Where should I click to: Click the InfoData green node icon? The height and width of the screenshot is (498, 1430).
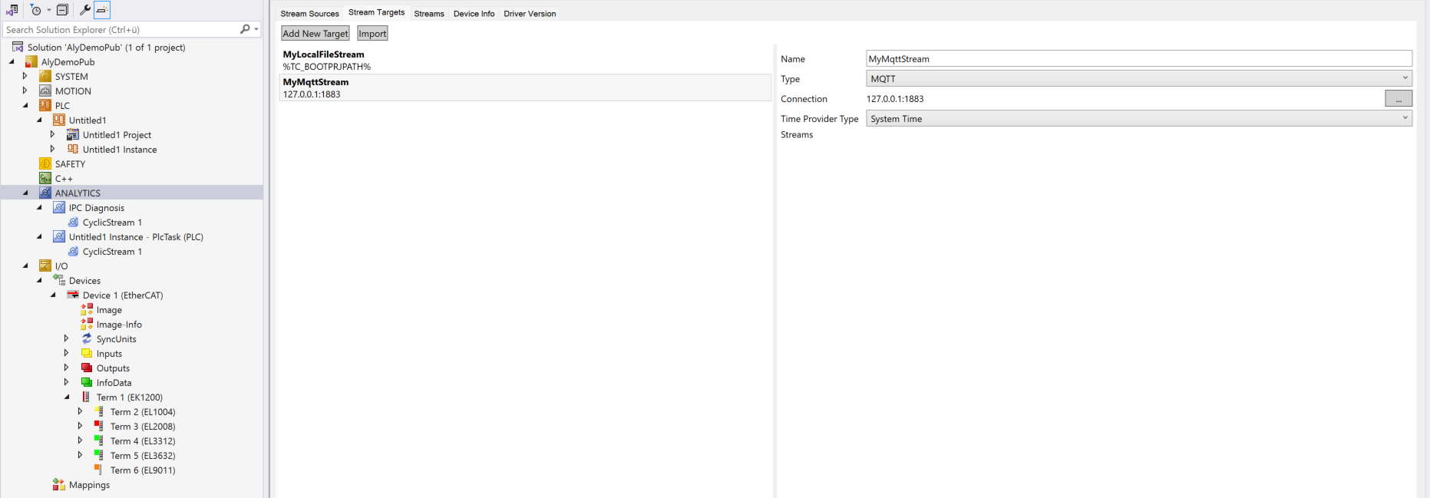[x=87, y=382]
